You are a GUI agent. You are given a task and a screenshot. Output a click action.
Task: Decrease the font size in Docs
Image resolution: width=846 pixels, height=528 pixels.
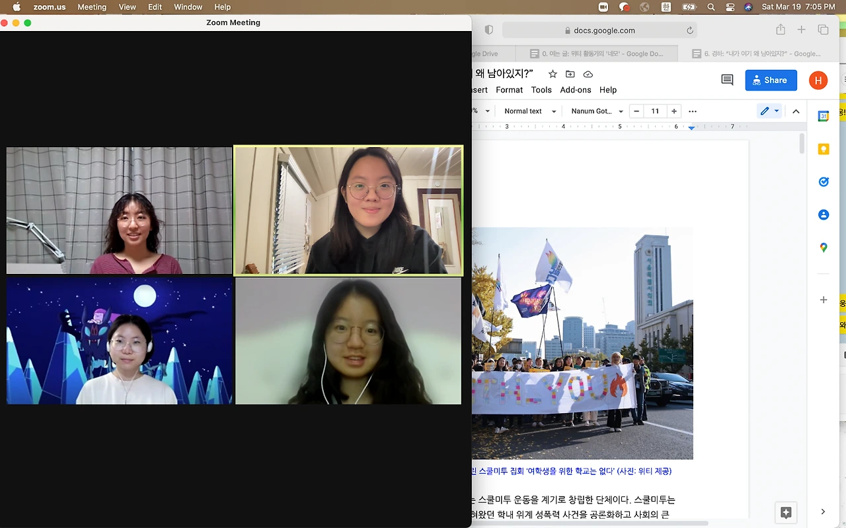[636, 111]
